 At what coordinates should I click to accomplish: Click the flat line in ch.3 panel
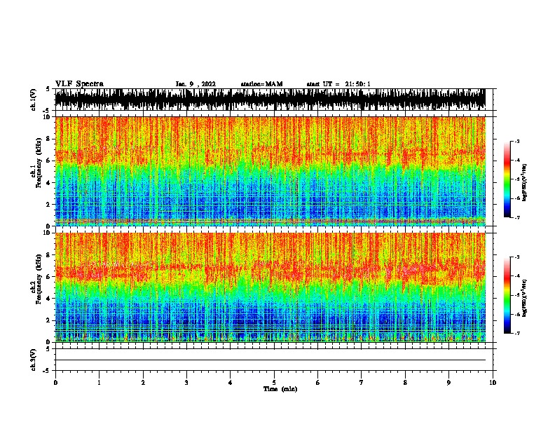270,360
